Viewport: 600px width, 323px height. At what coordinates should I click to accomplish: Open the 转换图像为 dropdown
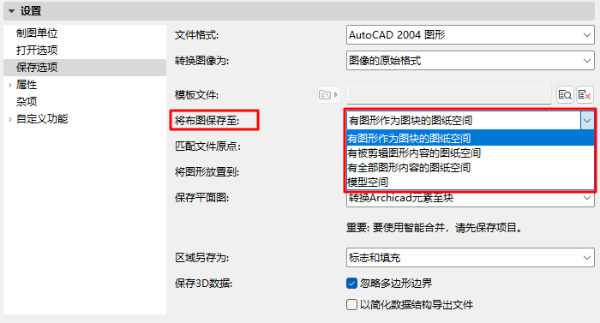click(471, 61)
